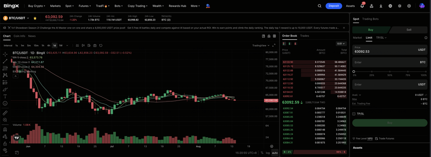Screen dimensions: 431x157
Task: Open the search magnifier in top bar
Action: point(320,6)
